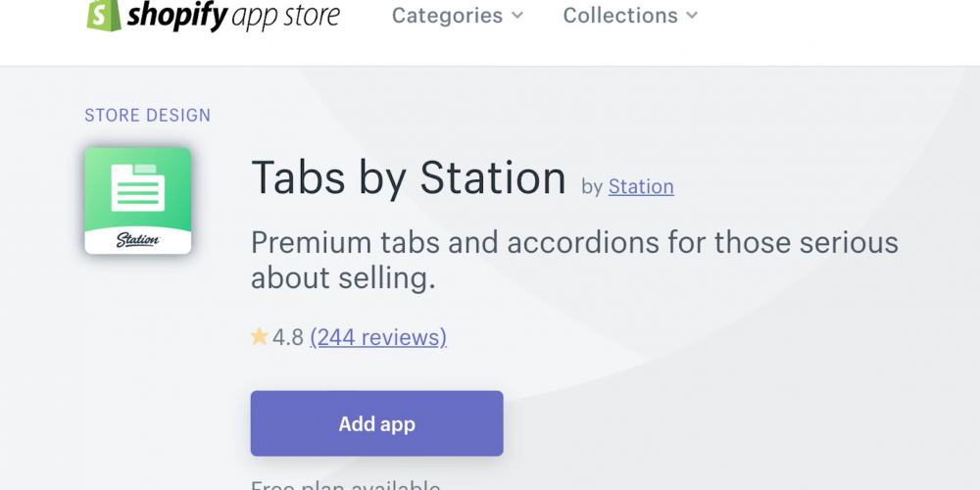
Task: Click the green Tabs by Station app icon
Action: pyautogui.click(x=137, y=201)
